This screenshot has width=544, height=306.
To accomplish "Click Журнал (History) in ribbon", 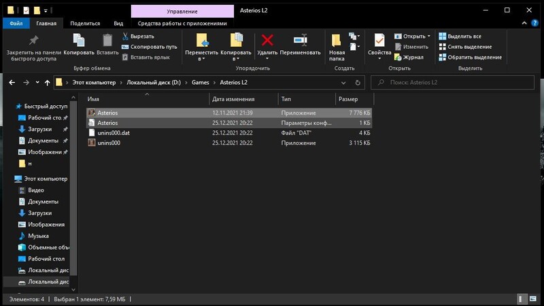I will point(409,57).
